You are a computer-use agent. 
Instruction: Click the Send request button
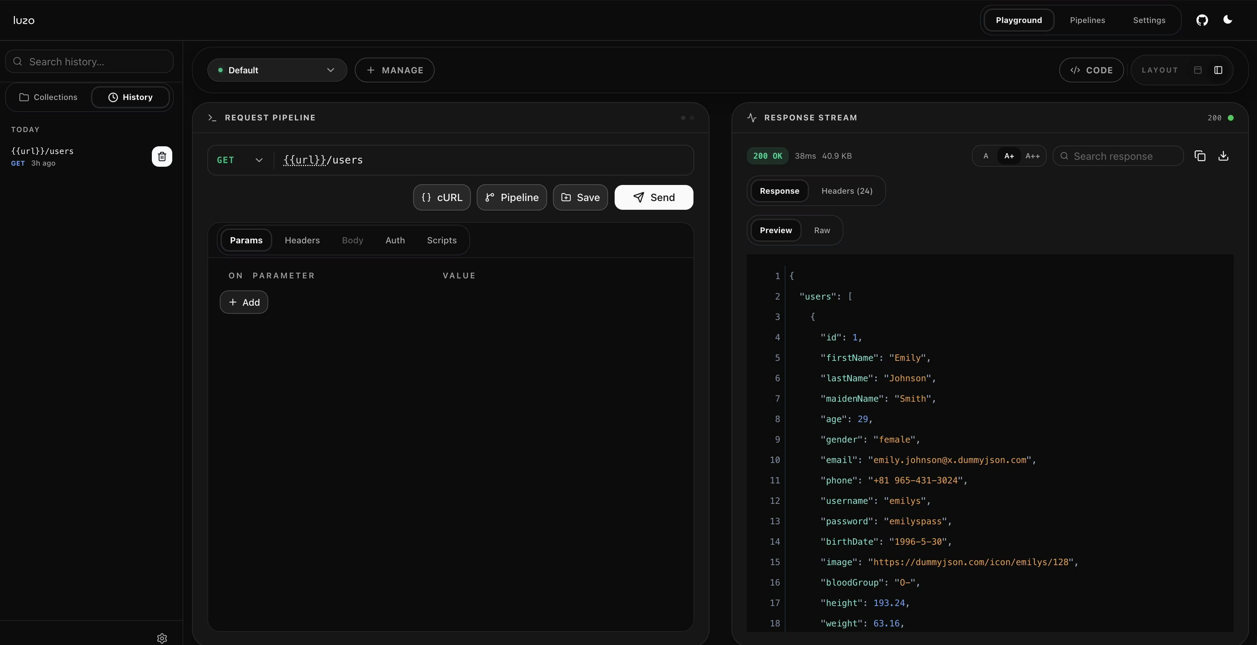coord(653,198)
